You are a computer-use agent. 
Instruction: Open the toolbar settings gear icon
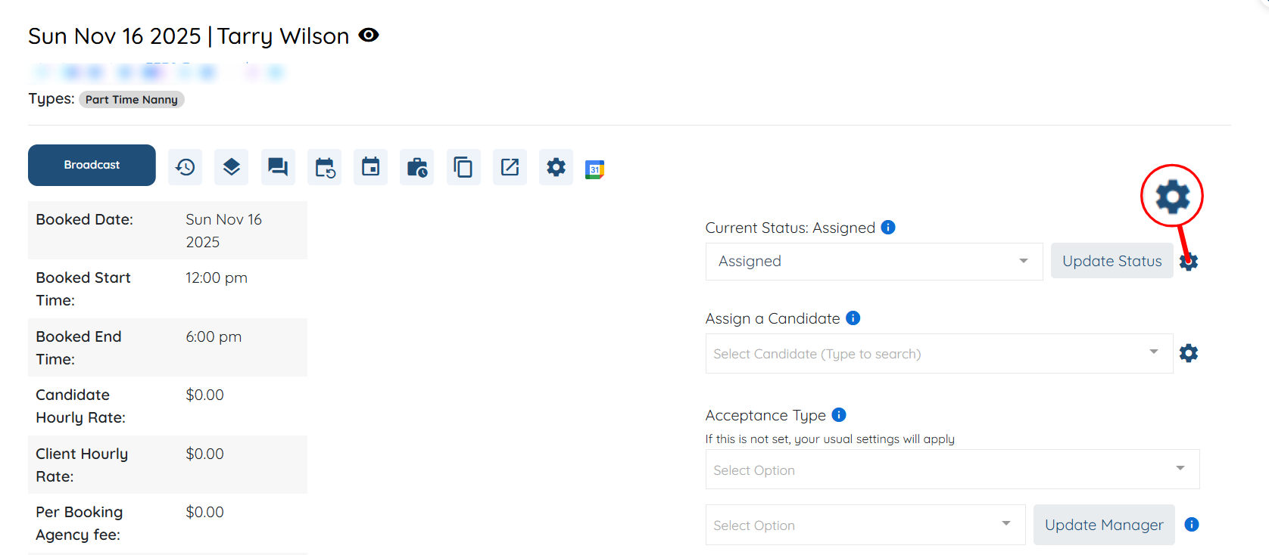click(x=556, y=167)
